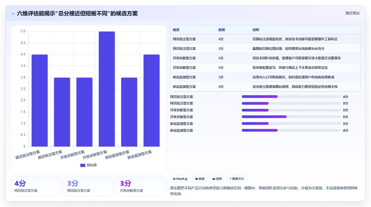Click 网页批注型方案 progress bar showing 3分
The width and height of the screenshot is (371, 207).
[291, 103]
